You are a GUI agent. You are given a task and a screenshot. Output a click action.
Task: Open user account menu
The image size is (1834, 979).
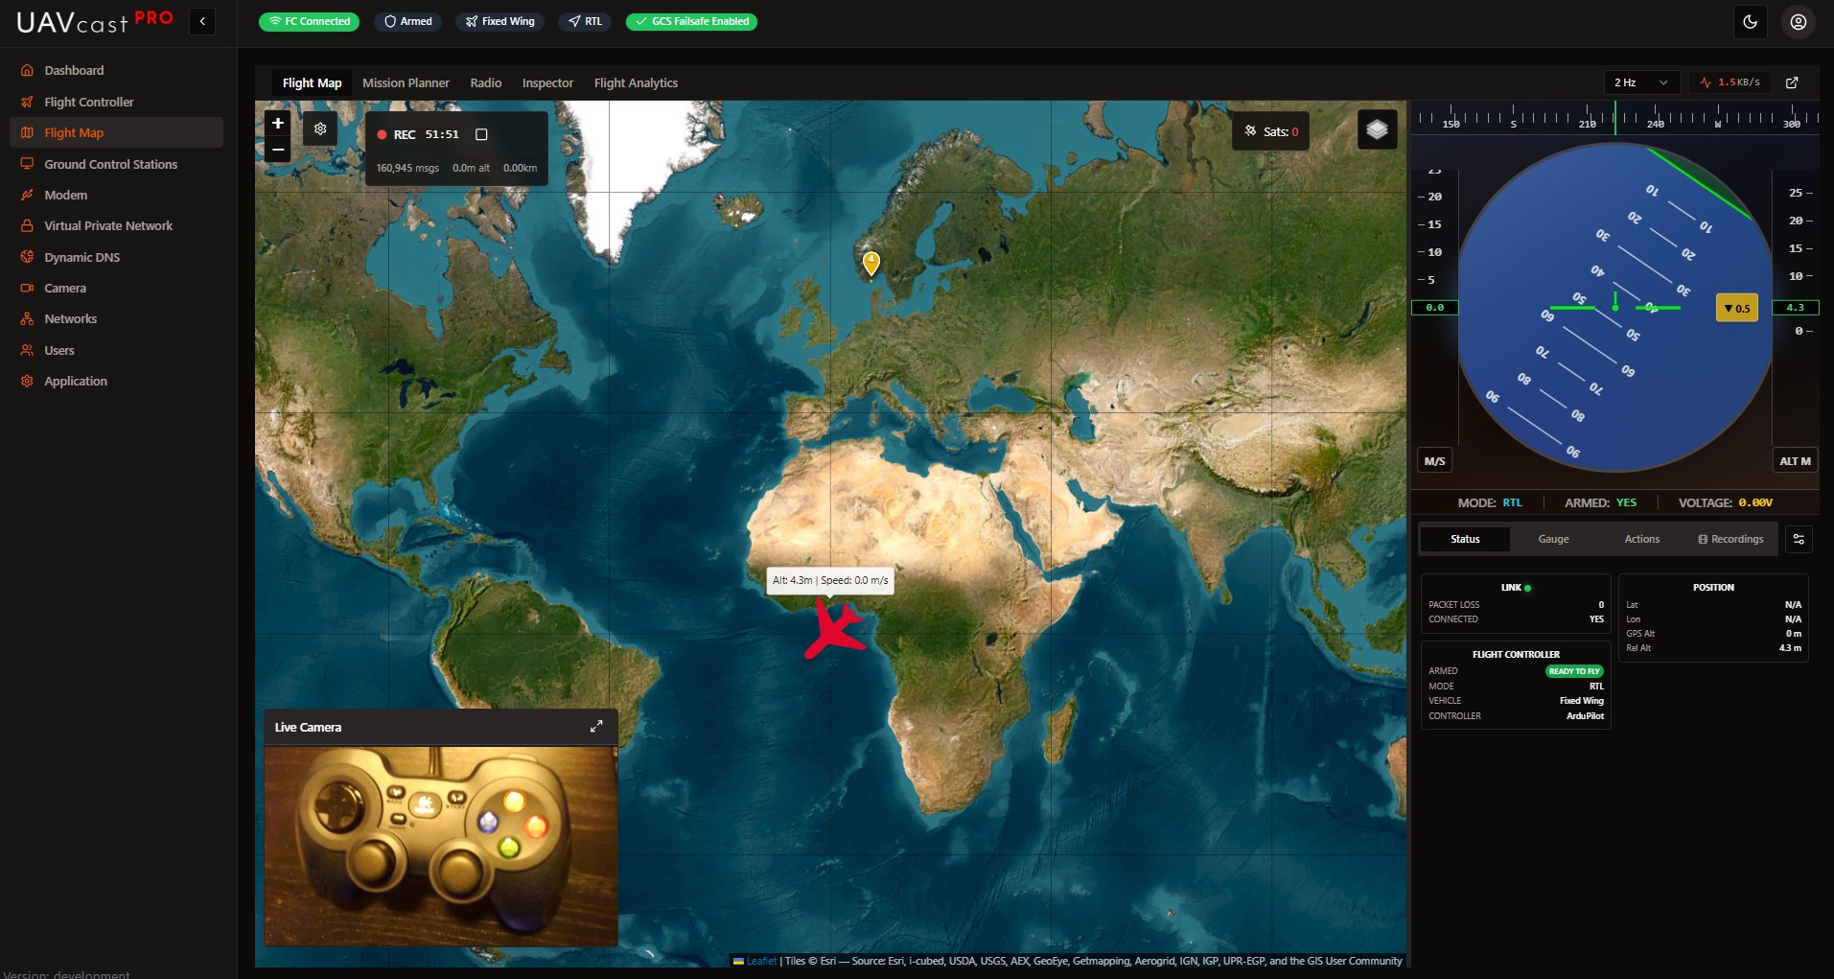coord(1798,22)
